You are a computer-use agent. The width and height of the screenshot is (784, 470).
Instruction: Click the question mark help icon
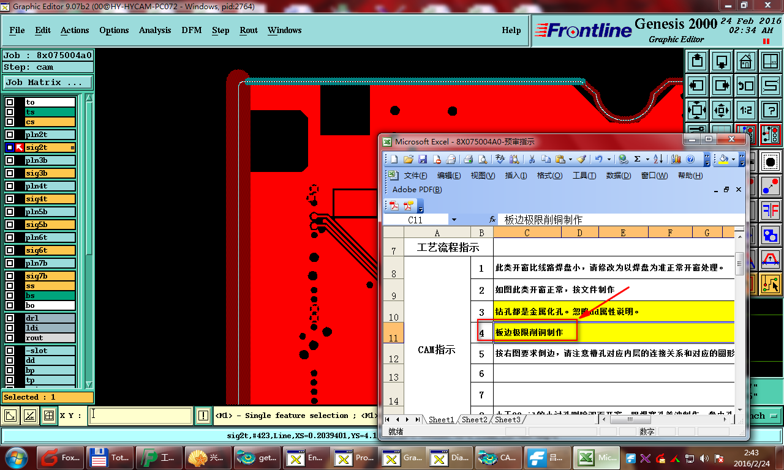770,111
